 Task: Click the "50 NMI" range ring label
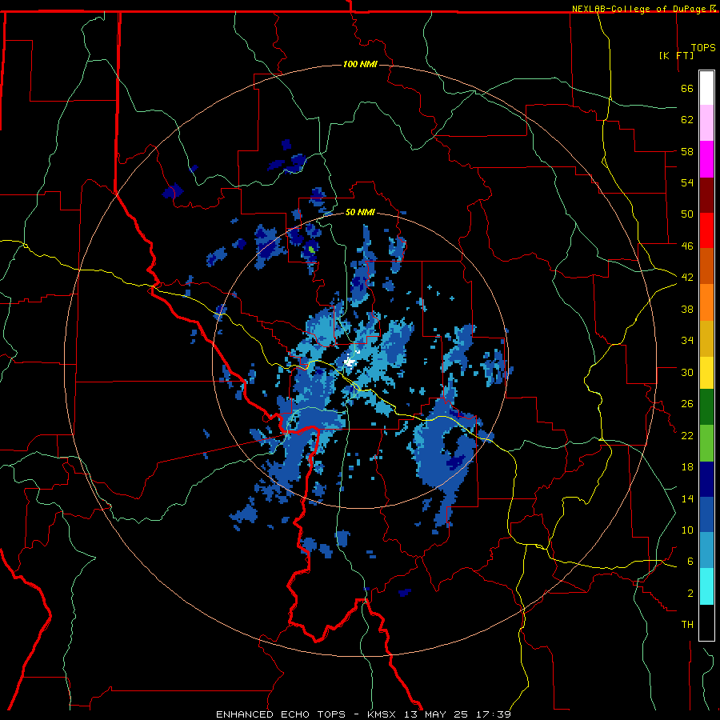pyautogui.click(x=360, y=213)
